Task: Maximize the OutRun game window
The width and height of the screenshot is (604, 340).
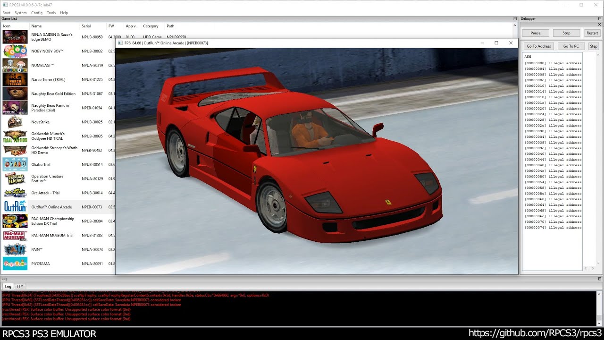Action: [496, 43]
